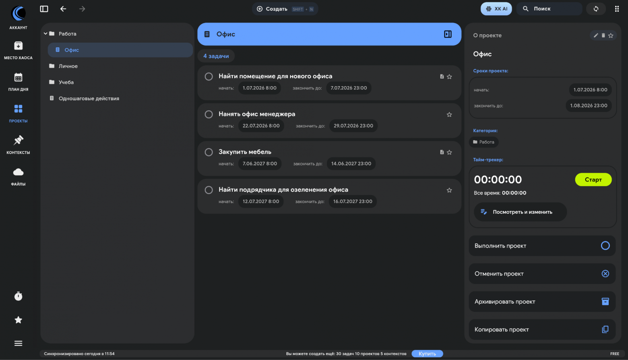Go back with the left arrow
The height and width of the screenshot is (360, 628).
tap(63, 9)
